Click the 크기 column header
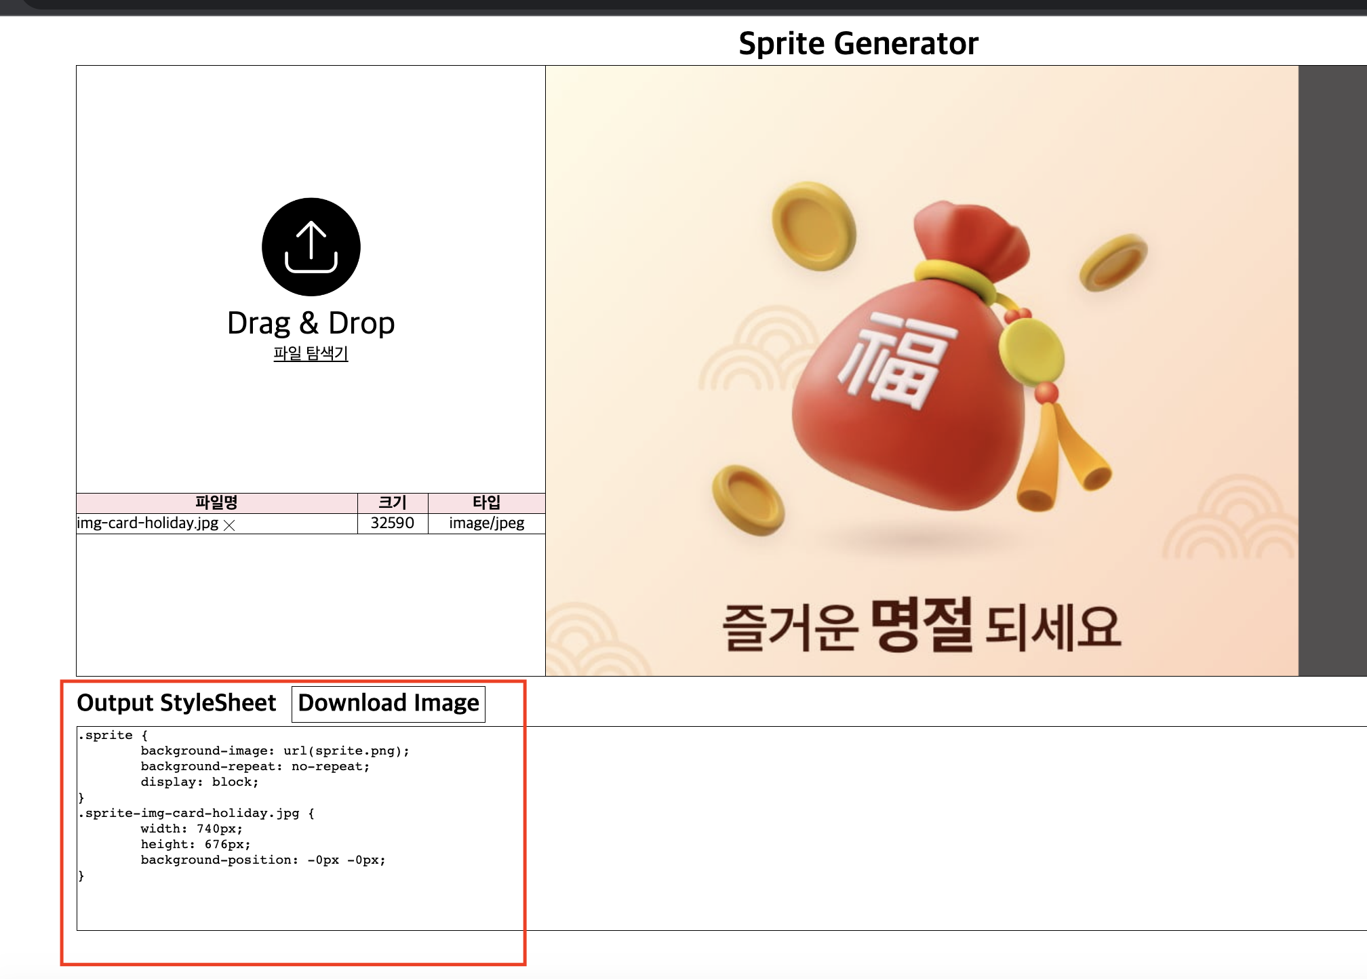The image size is (1367, 979). 391,502
